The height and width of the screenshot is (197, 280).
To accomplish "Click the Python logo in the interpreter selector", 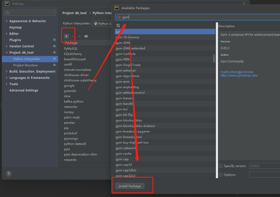I will click(96, 23).
